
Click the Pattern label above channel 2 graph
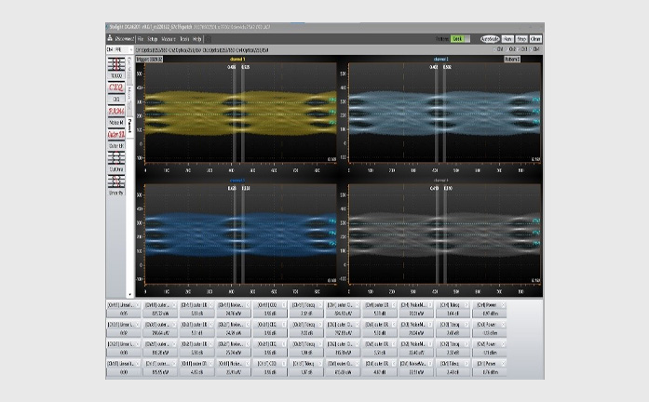tap(512, 60)
